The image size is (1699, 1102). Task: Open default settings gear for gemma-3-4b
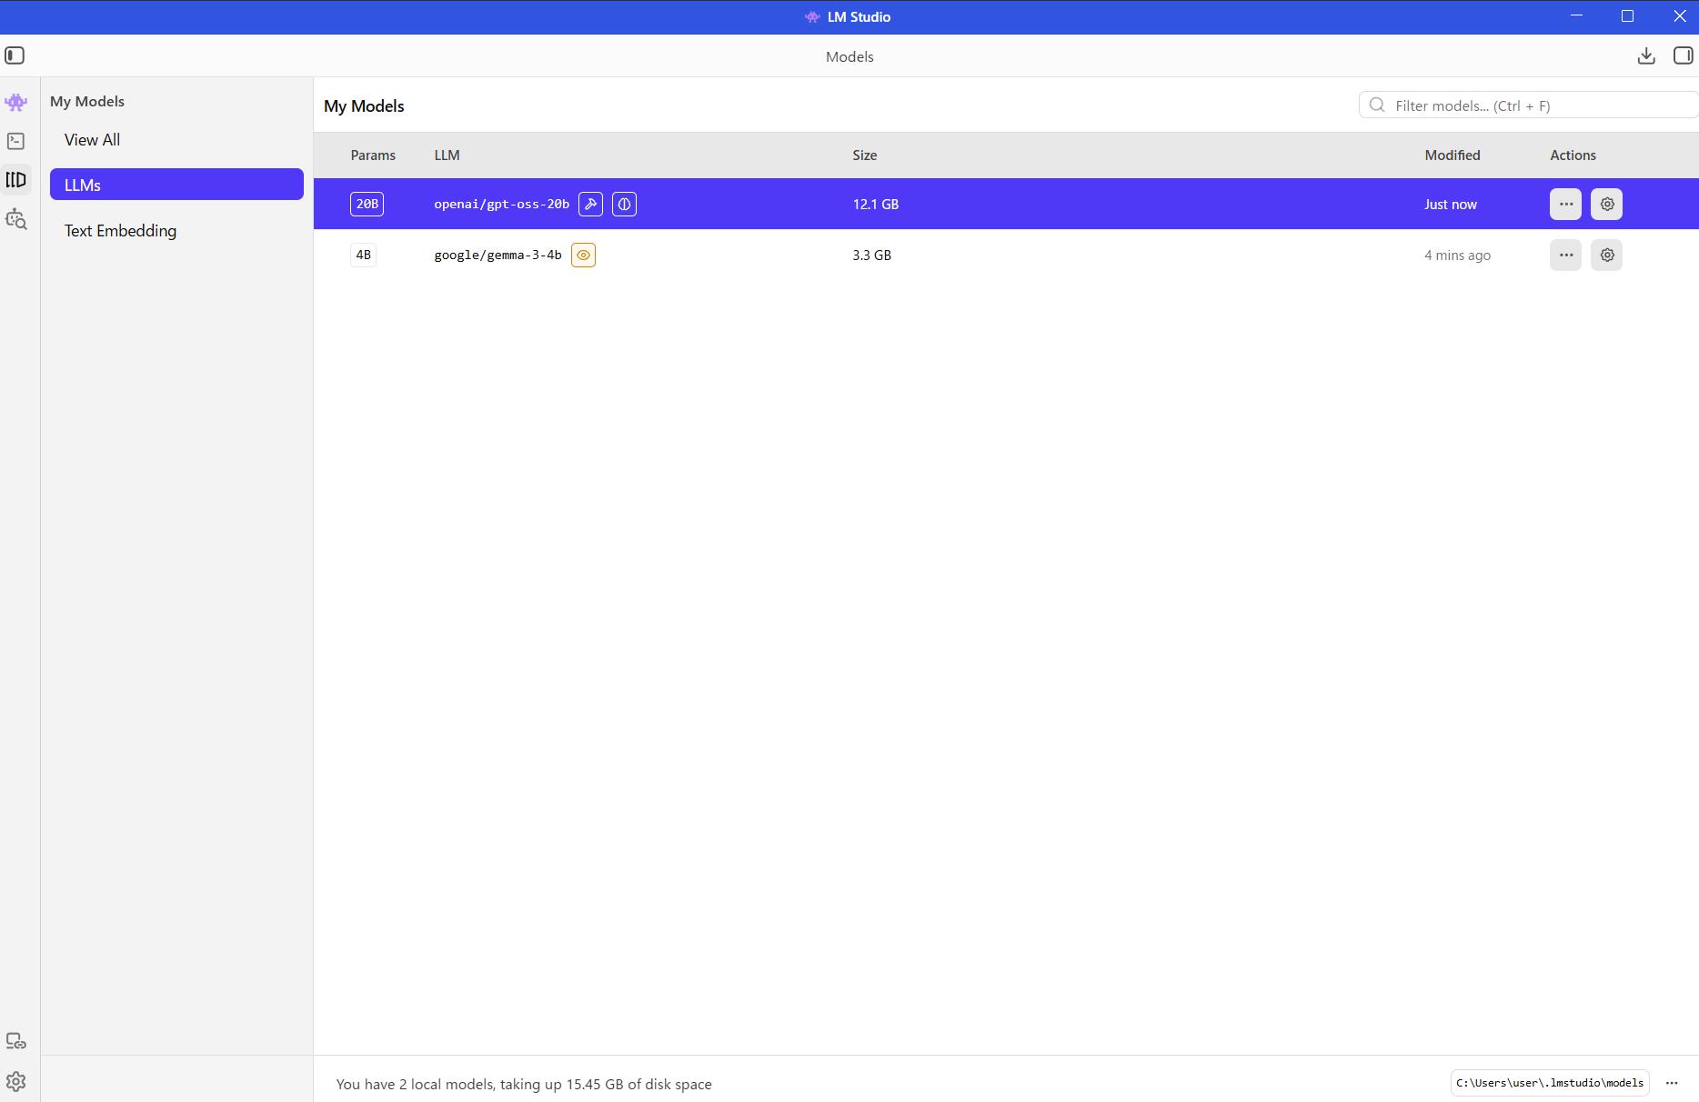[1606, 255]
